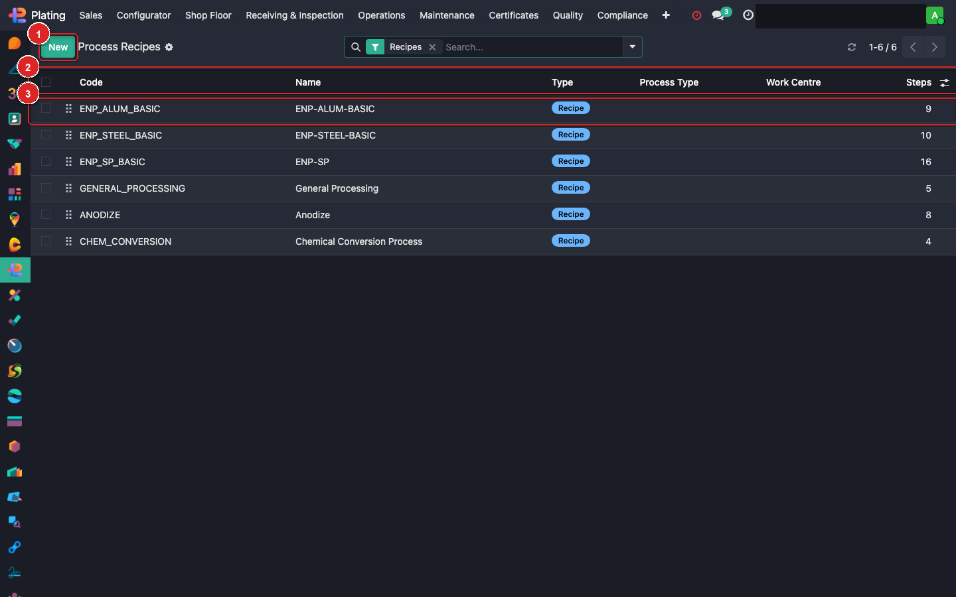Open the conversations chat icon

coord(718,15)
